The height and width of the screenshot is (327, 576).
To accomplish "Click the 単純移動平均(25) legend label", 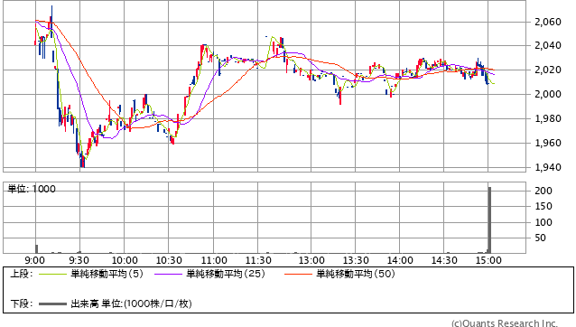I will 226,274.
